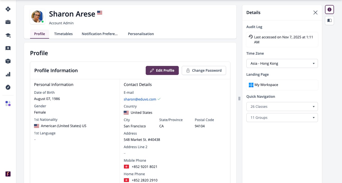This screenshot has height=183, width=342.
Task: Click the Edit Profile button
Action: [162, 70]
